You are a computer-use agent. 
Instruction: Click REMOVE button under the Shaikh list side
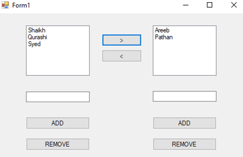[x=58, y=144]
